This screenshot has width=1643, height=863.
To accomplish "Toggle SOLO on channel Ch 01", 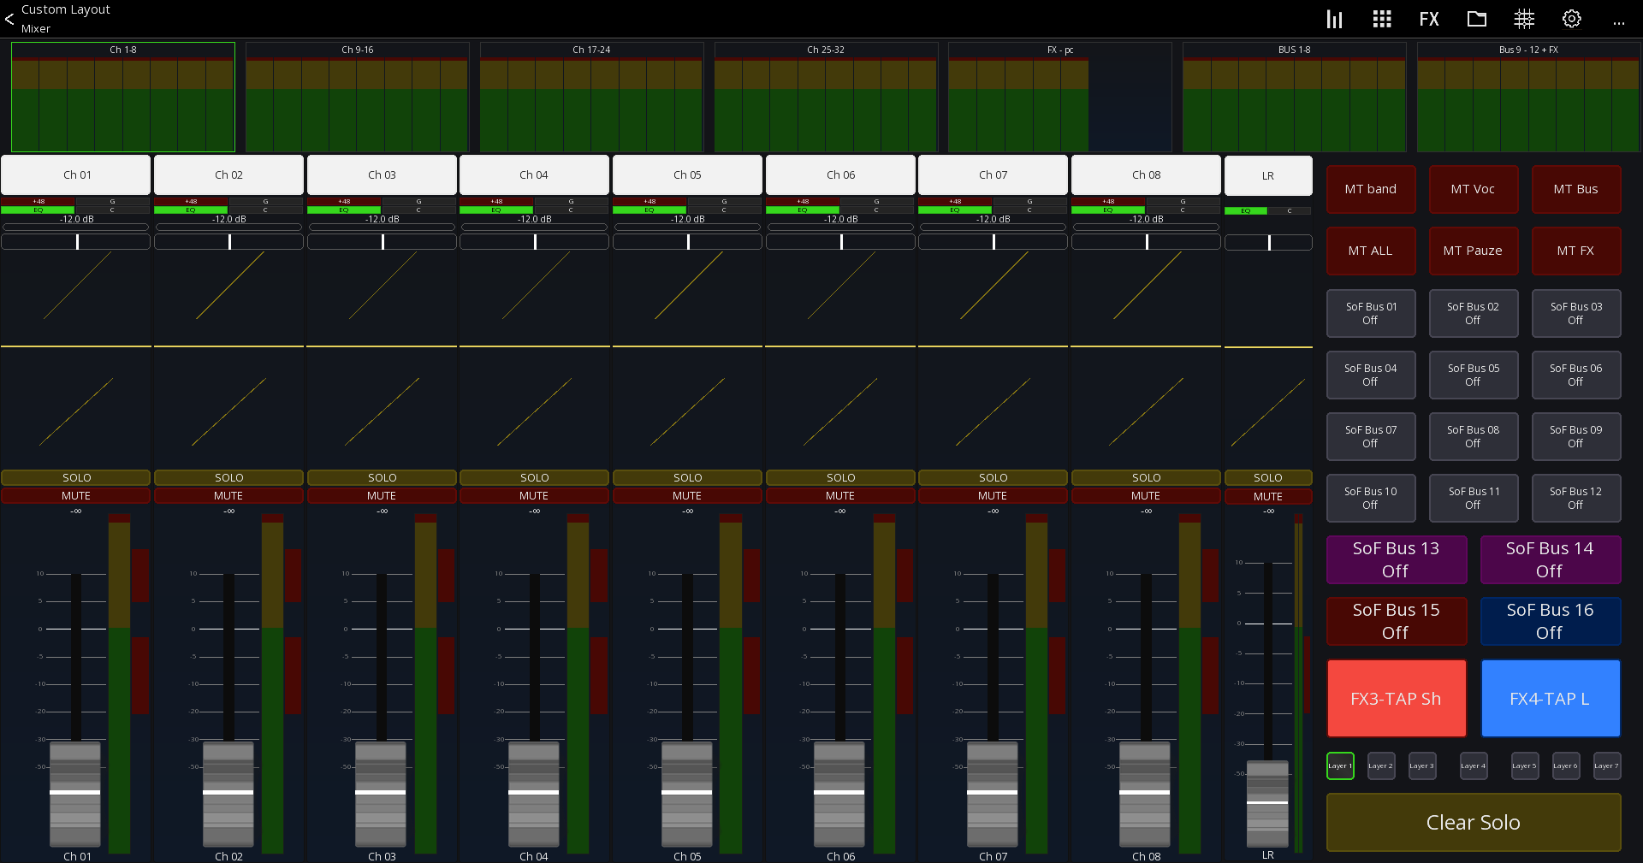I will pyautogui.click(x=76, y=477).
